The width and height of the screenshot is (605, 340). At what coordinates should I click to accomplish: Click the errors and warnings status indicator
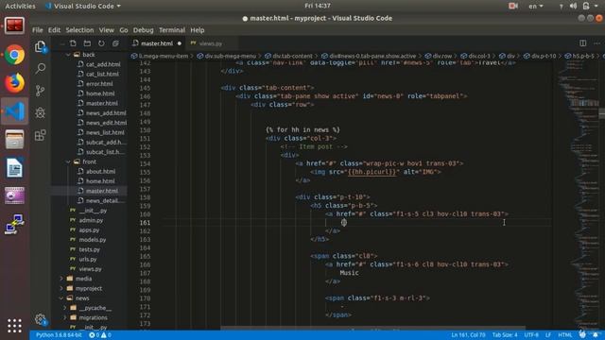coord(100,335)
